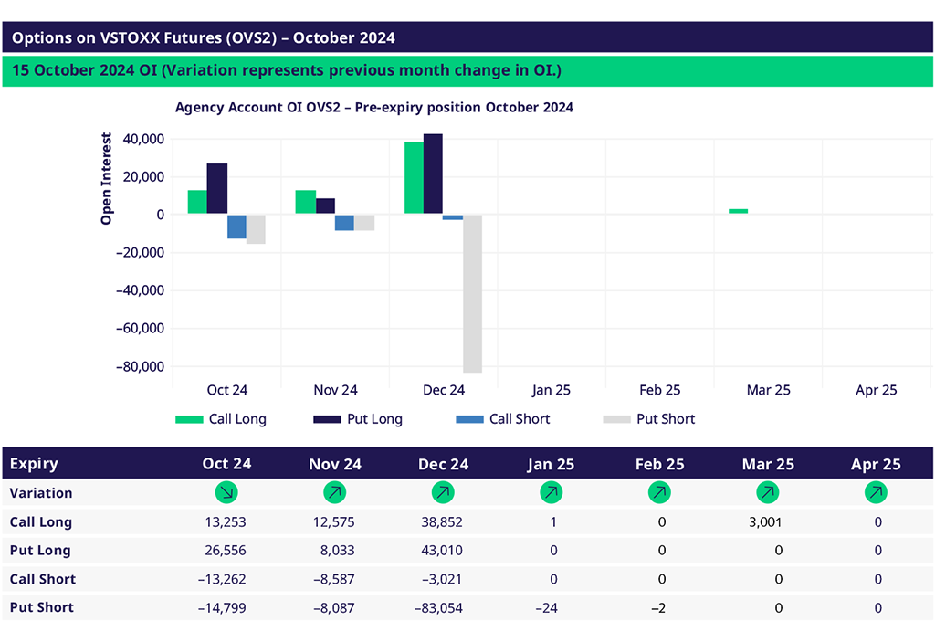Click the Jan 25 variation arrow icon
Viewport: 935px width, 642px height.
click(551, 493)
